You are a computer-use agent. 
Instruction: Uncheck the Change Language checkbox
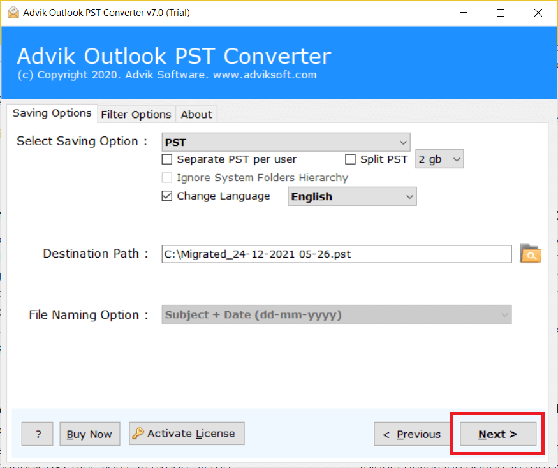[x=167, y=196]
